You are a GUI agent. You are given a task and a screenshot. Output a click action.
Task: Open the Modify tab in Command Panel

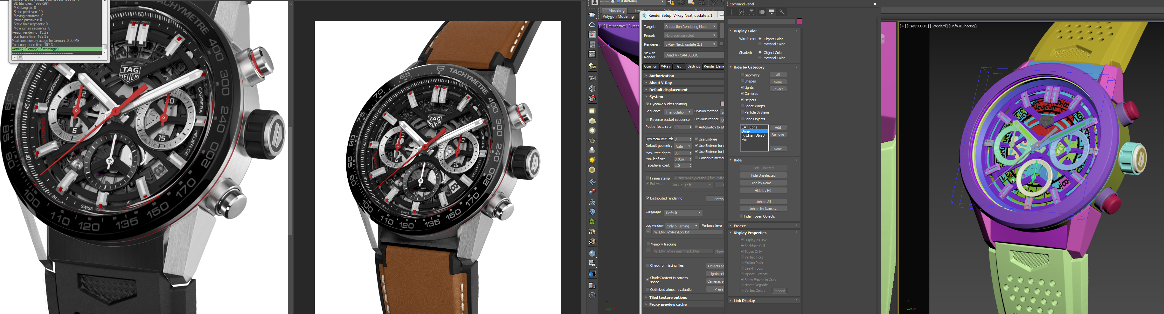click(x=741, y=12)
